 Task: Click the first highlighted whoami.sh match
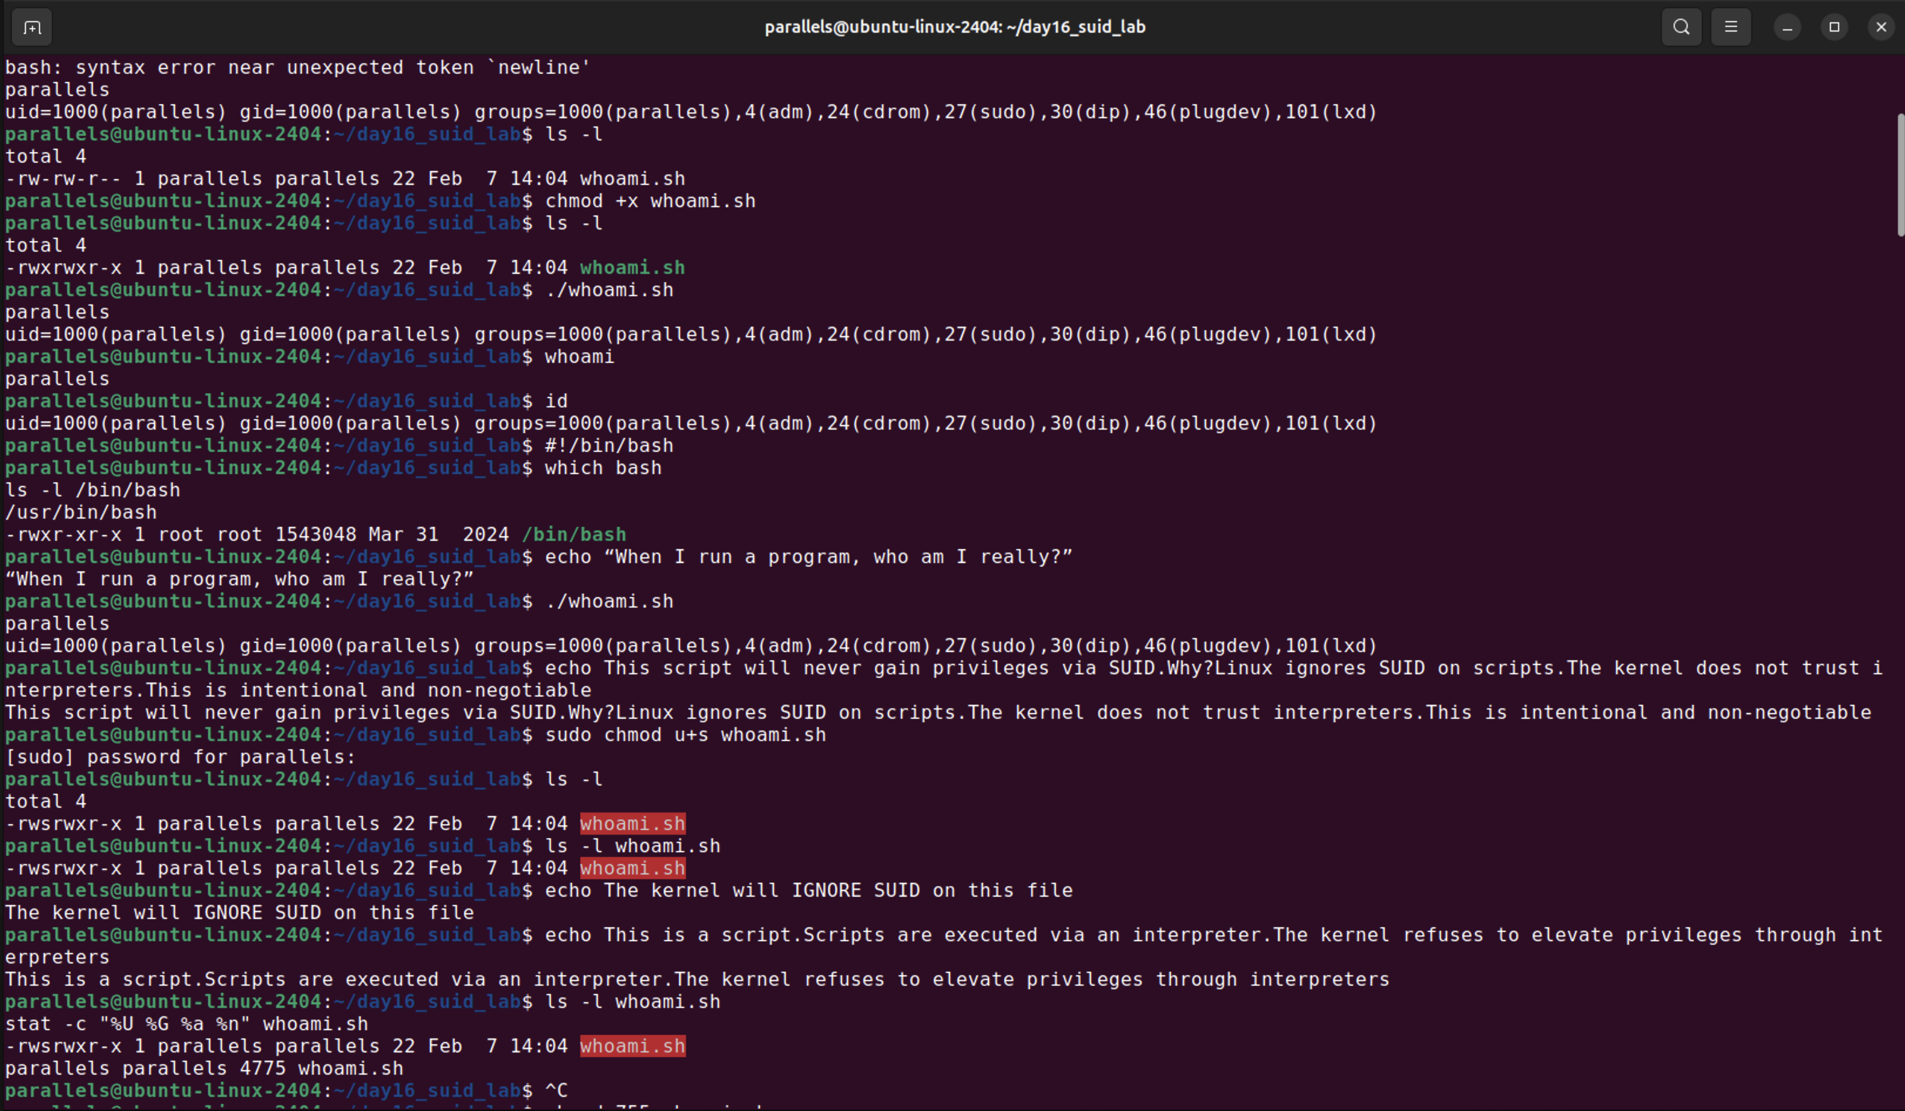632,823
